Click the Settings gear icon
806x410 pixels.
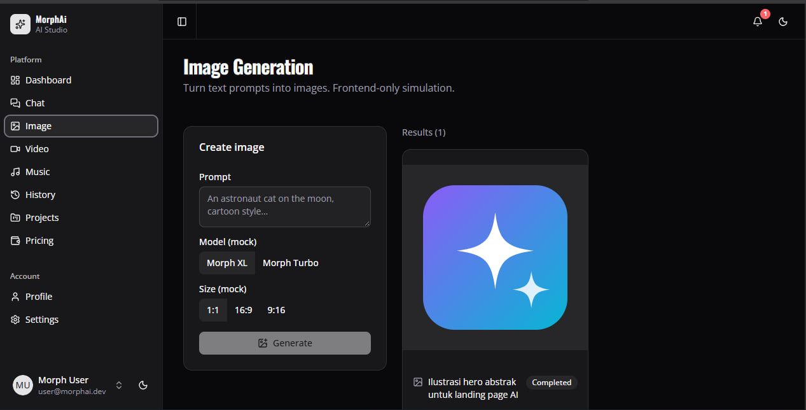click(15, 320)
